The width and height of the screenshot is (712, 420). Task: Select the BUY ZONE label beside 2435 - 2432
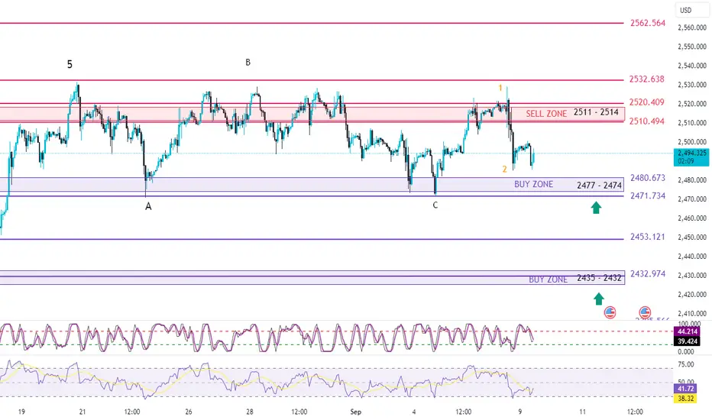point(548,279)
